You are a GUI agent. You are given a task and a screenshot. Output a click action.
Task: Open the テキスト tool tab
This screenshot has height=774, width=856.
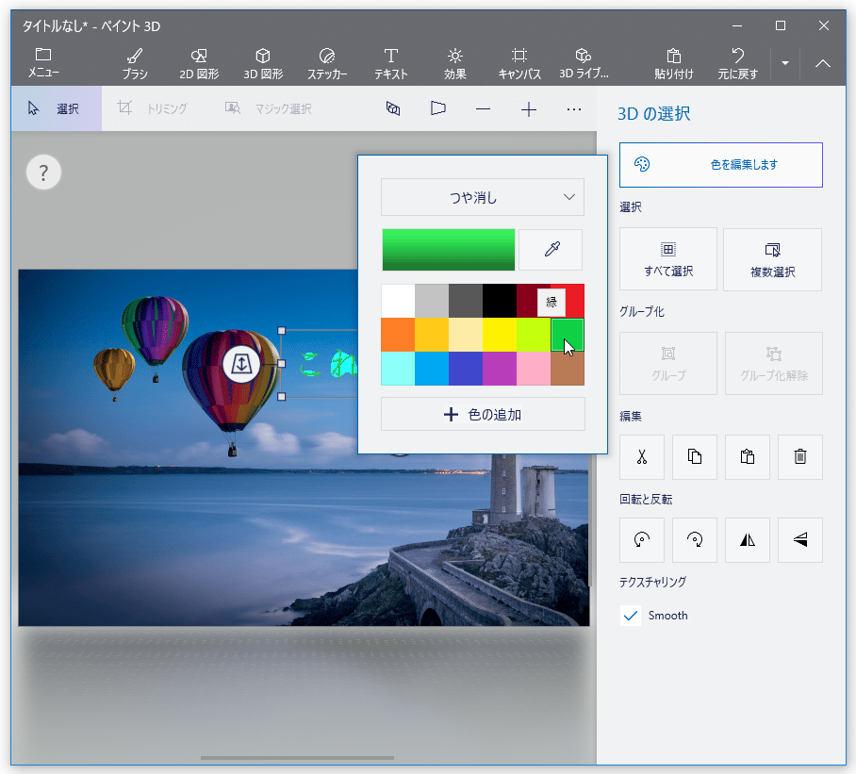391,63
